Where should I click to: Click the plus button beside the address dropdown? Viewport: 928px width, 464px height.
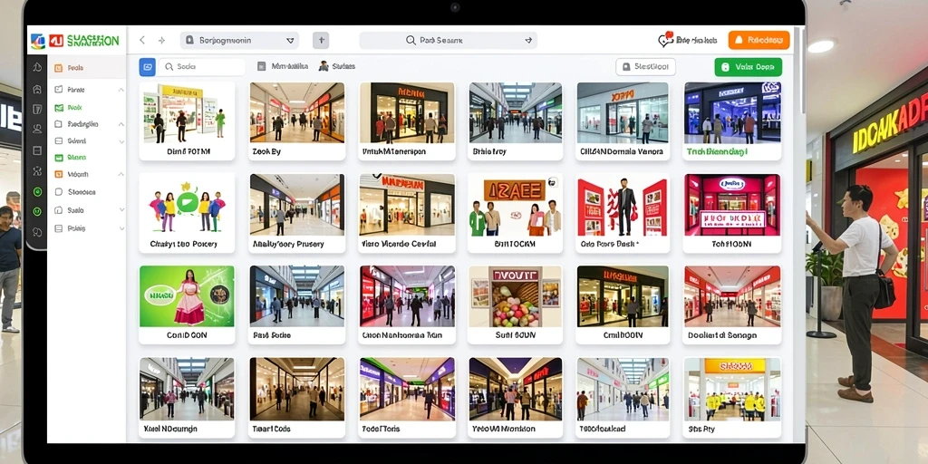(321, 40)
